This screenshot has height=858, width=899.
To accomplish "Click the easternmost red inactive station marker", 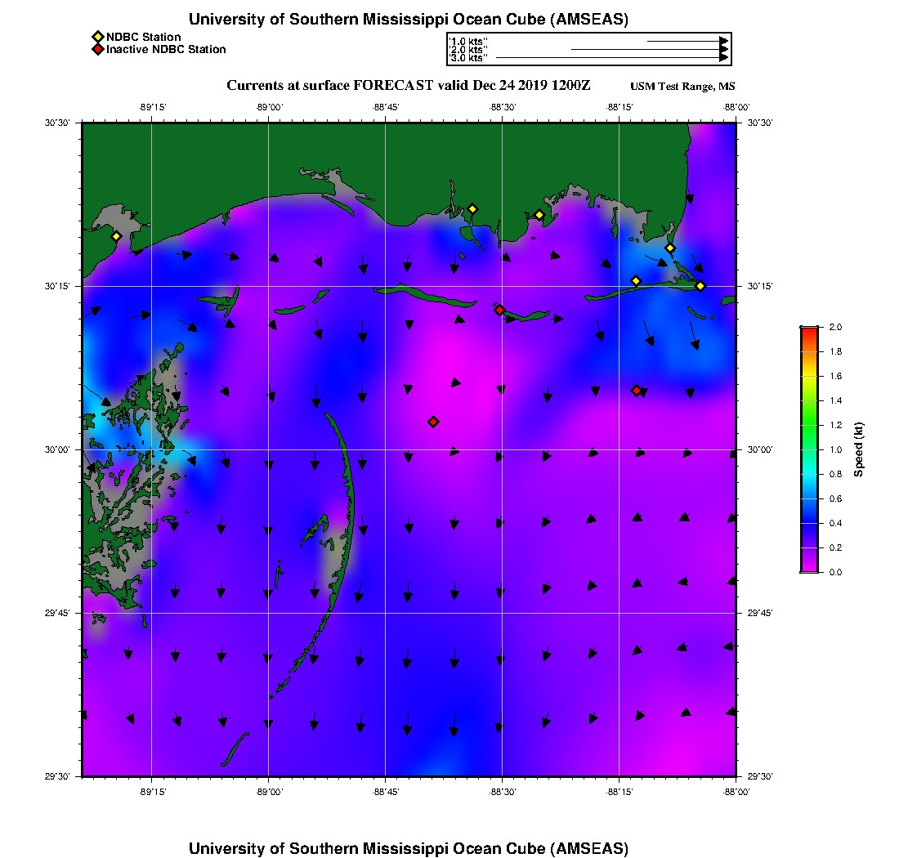I will coord(636,391).
